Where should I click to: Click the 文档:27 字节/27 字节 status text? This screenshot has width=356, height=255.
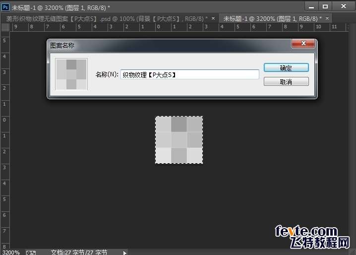[x=79, y=253]
